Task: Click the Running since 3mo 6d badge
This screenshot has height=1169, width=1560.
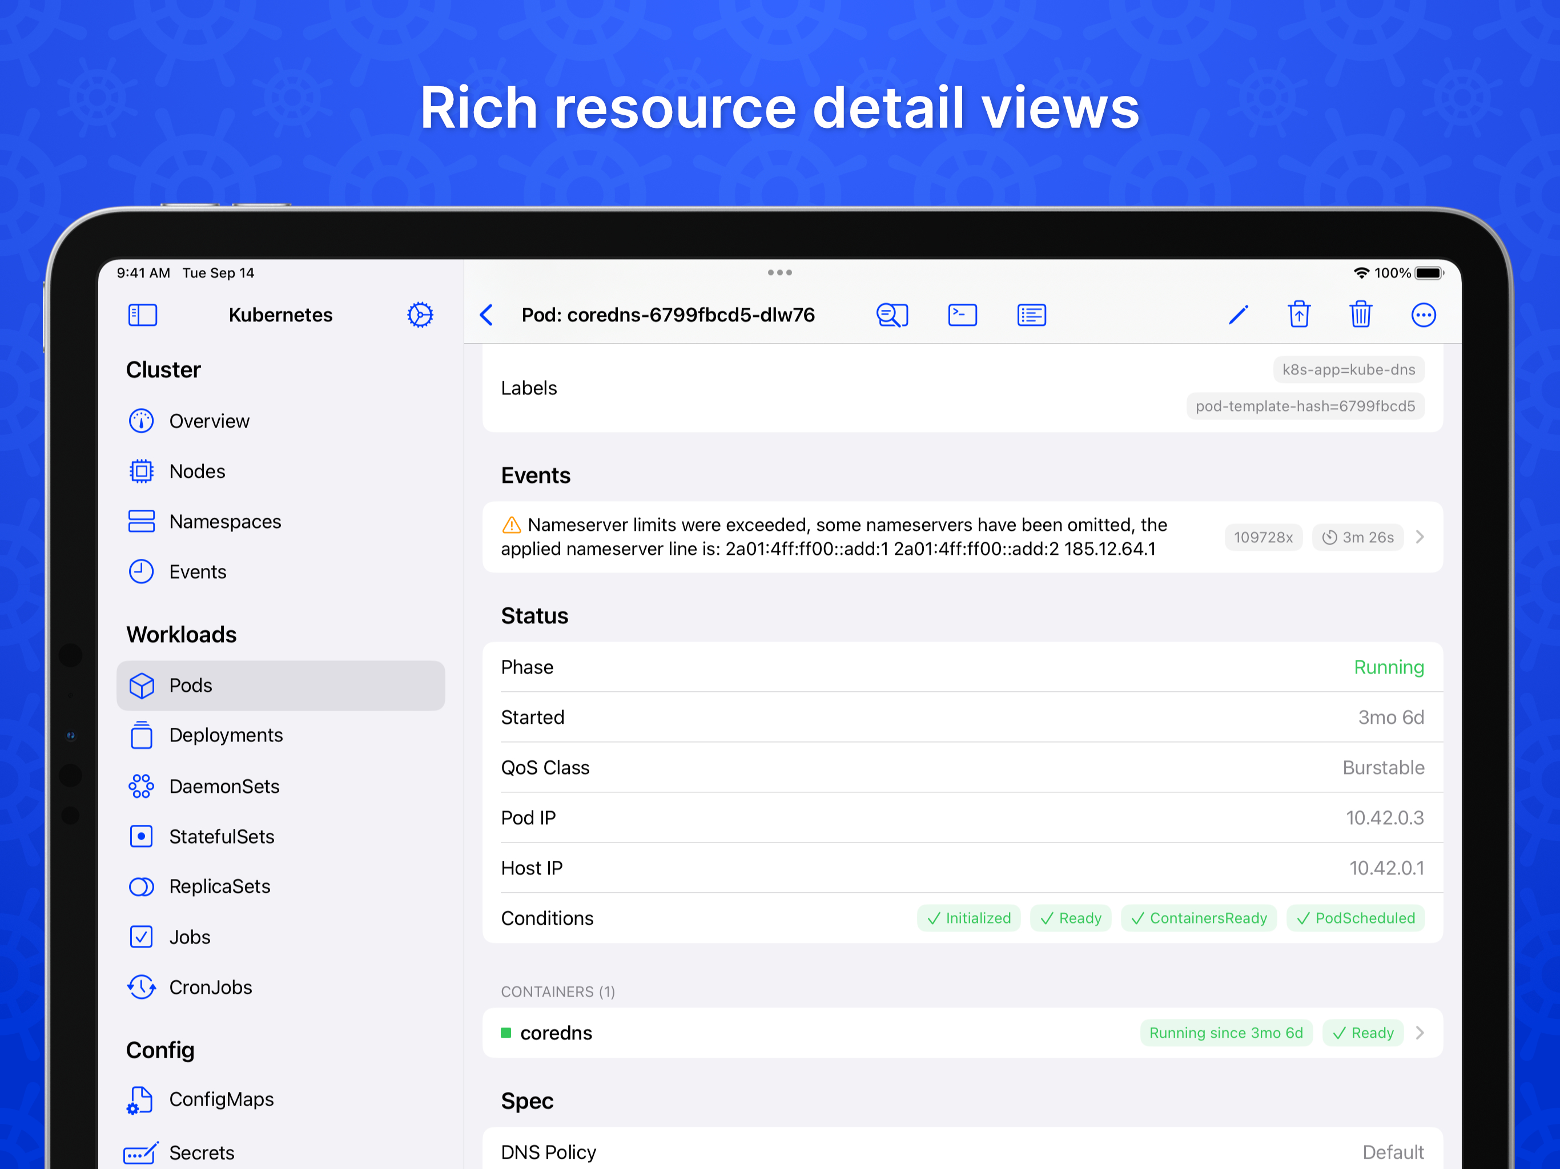Action: 1227,1033
